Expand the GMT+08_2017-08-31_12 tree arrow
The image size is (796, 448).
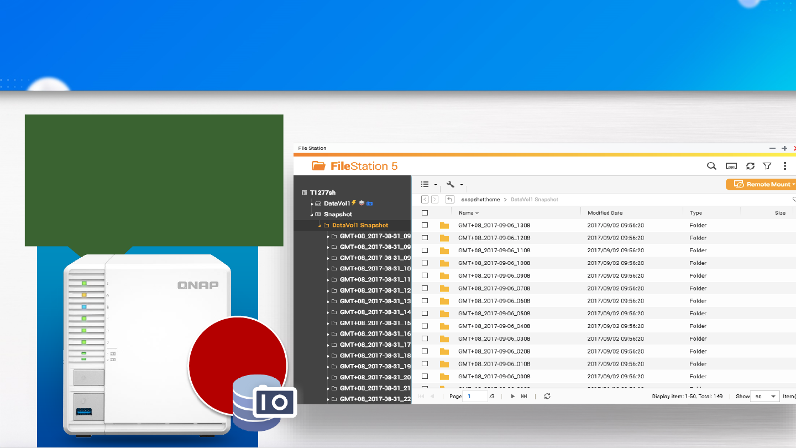(x=328, y=291)
